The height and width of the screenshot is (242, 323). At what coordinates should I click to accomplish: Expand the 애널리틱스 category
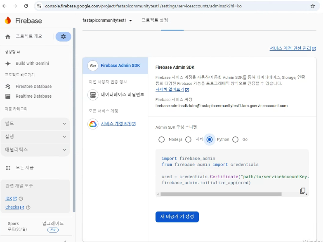click(35, 150)
